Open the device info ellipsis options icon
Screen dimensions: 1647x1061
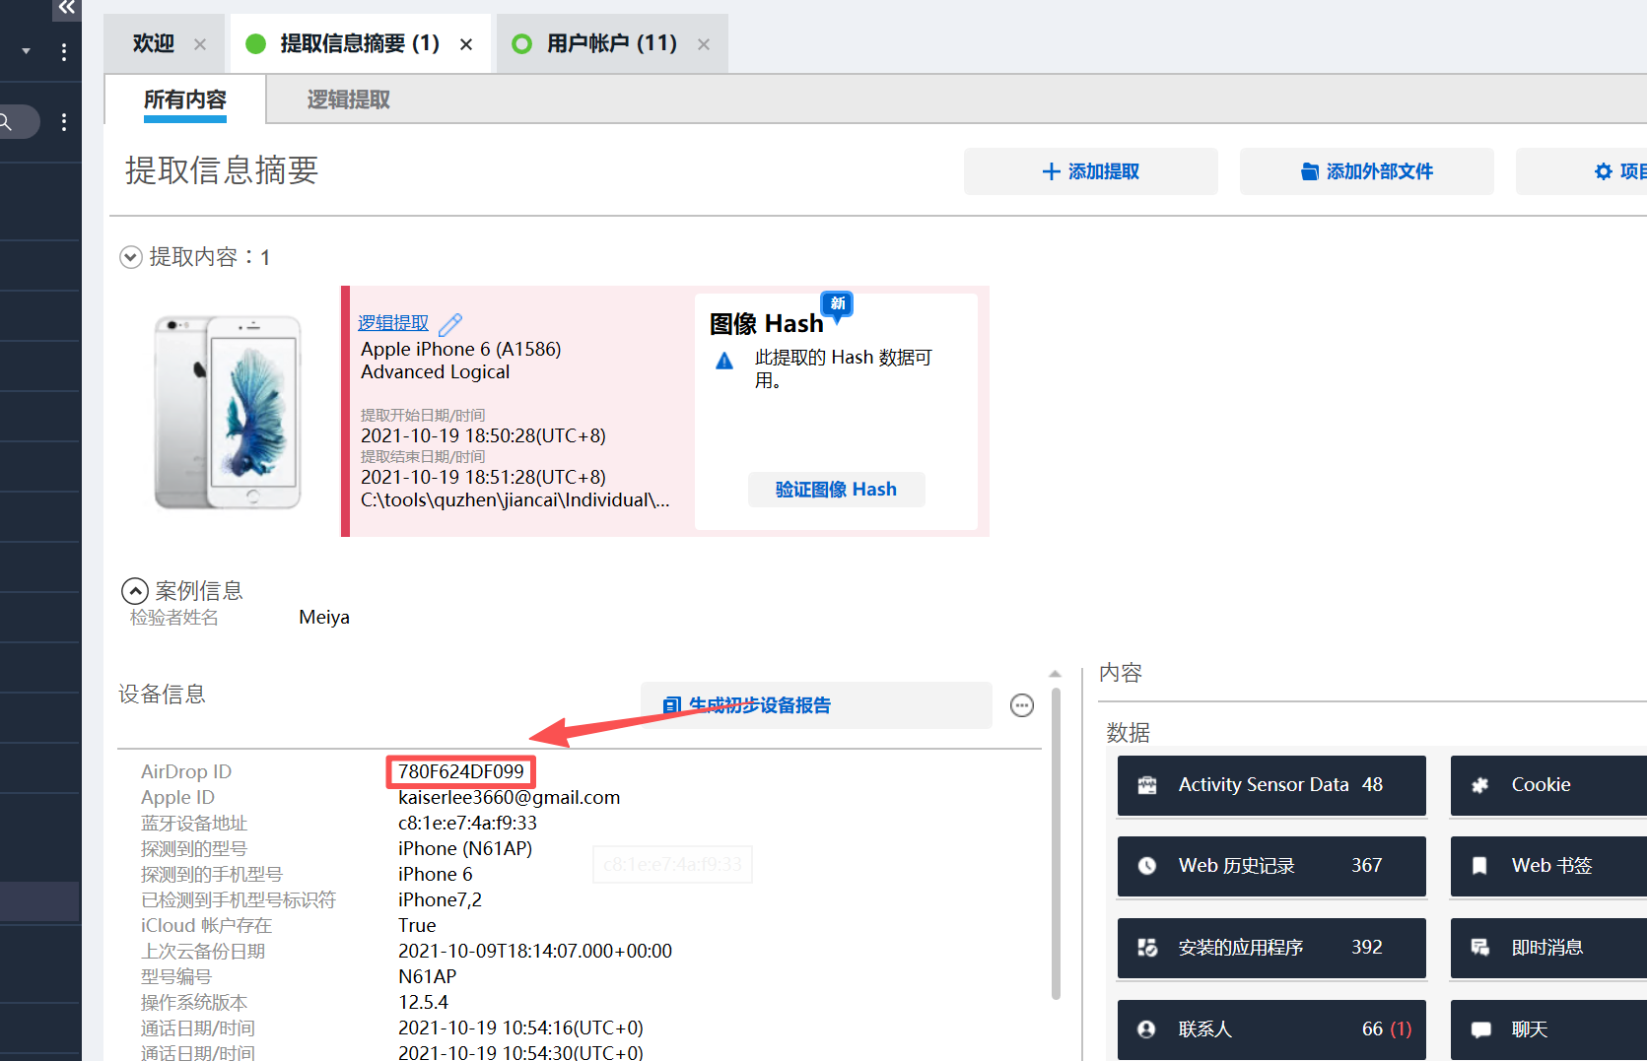pyautogui.click(x=1022, y=705)
